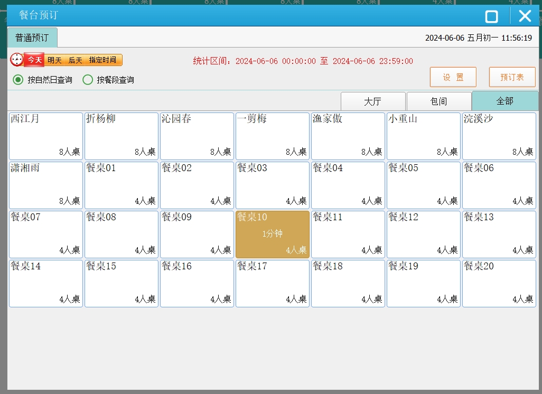Switch date filter to 明天

point(54,60)
